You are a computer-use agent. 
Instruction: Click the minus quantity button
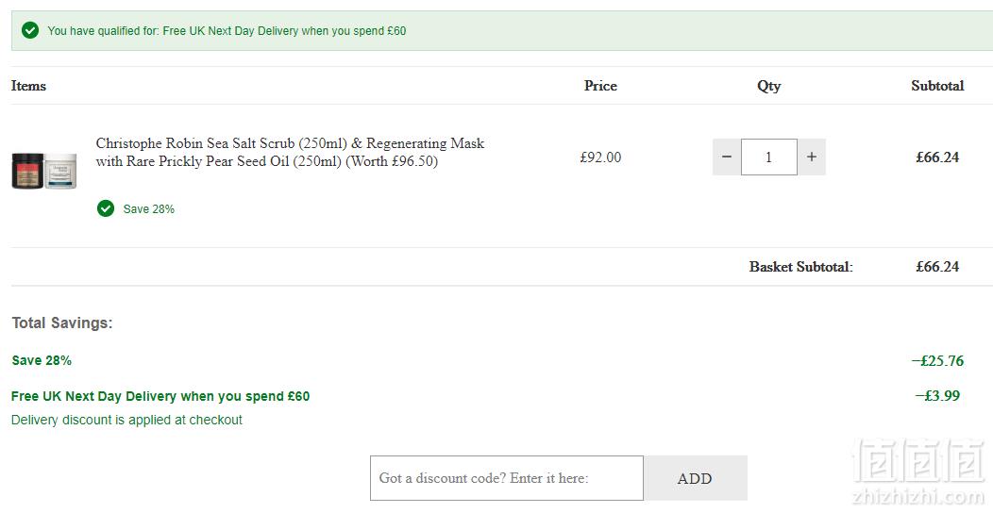coord(727,157)
